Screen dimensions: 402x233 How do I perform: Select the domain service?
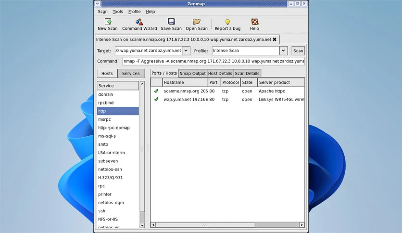point(118,94)
